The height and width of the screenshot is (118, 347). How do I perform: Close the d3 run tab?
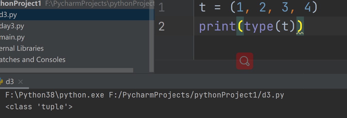(x=21, y=82)
